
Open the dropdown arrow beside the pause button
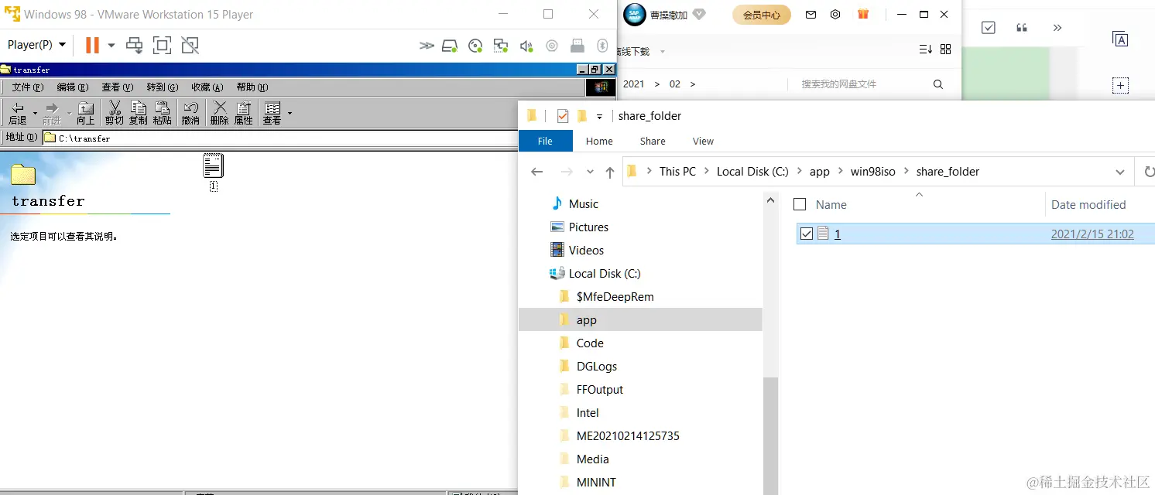(111, 46)
